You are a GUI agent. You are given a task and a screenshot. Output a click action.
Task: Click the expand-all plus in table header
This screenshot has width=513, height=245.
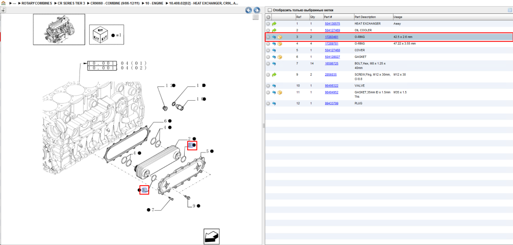268,17
